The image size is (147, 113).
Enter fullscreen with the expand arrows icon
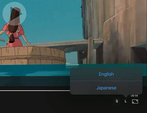(x=135, y=102)
